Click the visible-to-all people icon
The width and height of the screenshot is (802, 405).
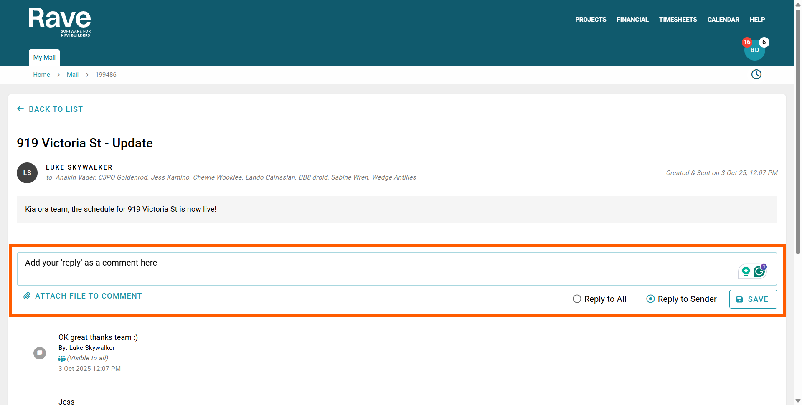tap(61, 359)
